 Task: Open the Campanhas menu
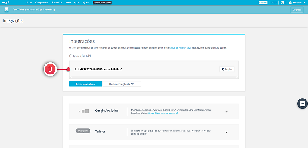coord(42,3)
